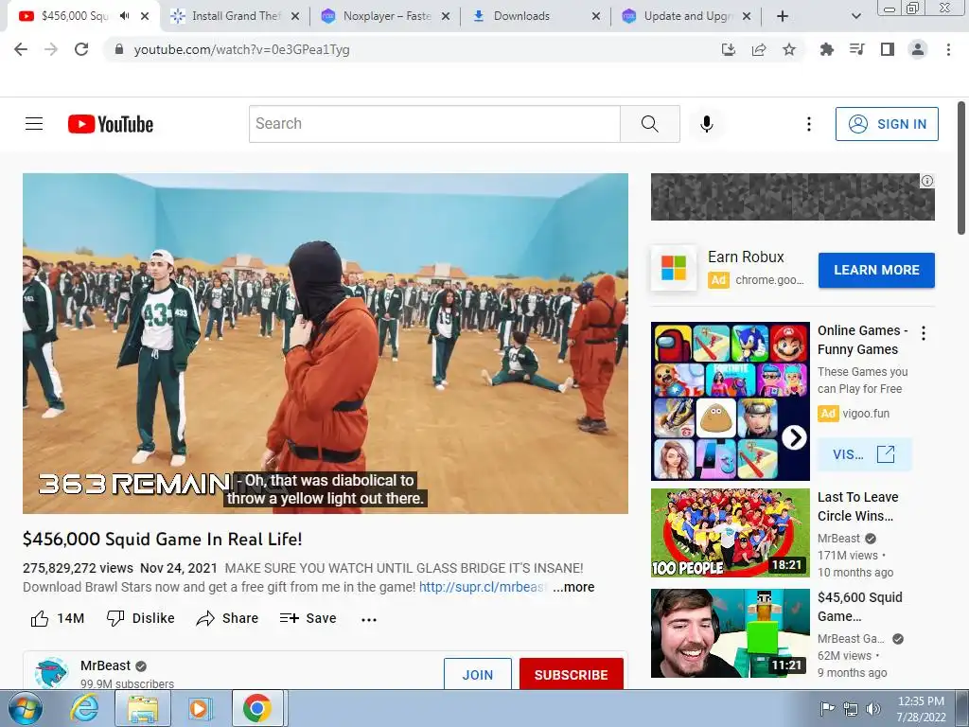This screenshot has height=727, width=969.
Task: Mute tab via speaker icon on YouTube tab
Action: tap(124, 16)
